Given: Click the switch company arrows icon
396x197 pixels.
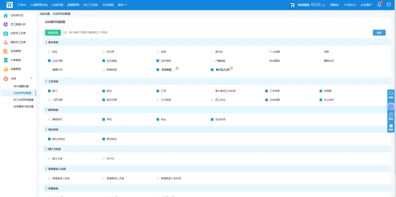Looking at the screenshot, I should (x=323, y=5).
